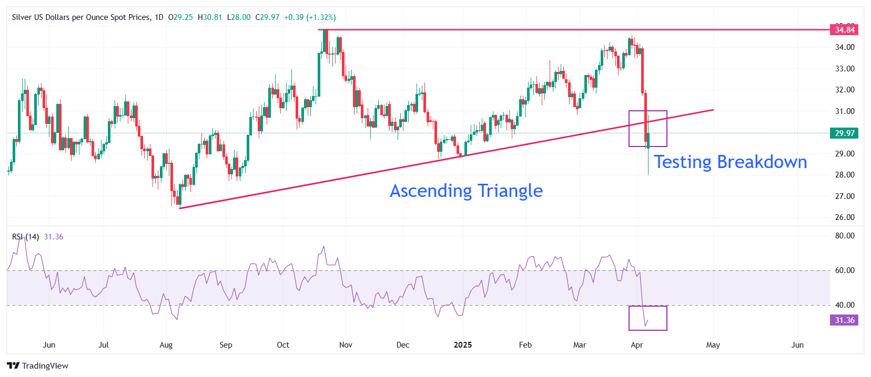The width and height of the screenshot is (871, 377).
Task: Click the 80.00 RSI axis label
Action: pyautogui.click(x=845, y=236)
